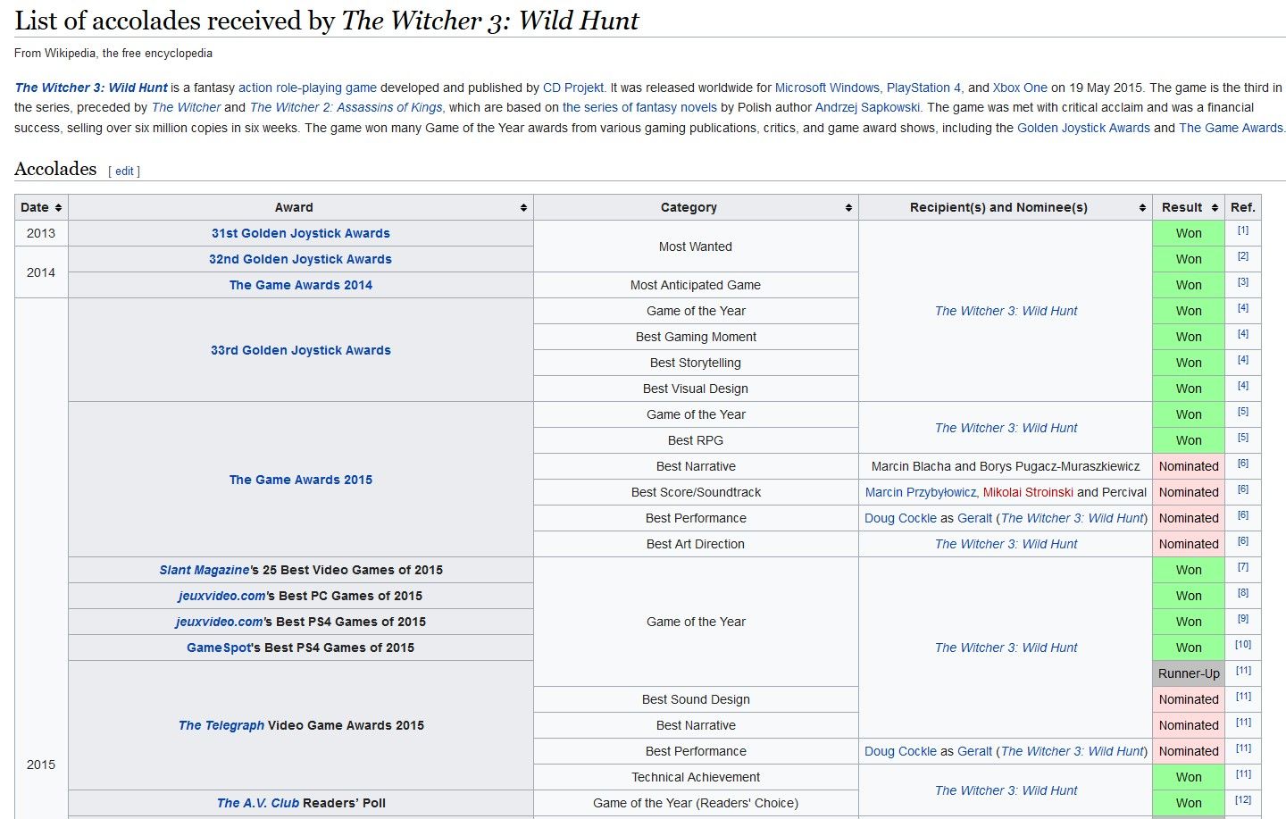Screen dimensions: 1286x819
Task: Click jeuxvideo.com in the Best PS4 Games row
Action: [x=220, y=622]
